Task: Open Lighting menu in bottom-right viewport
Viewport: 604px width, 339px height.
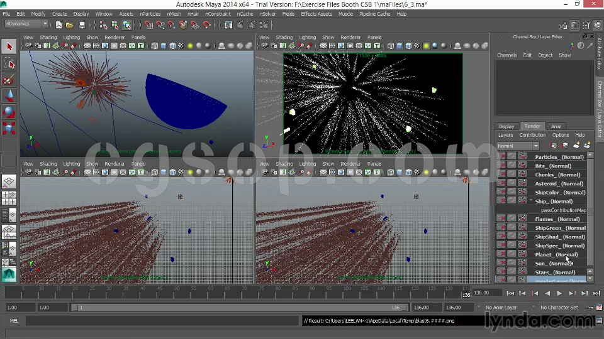Action: tap(308, 164)
